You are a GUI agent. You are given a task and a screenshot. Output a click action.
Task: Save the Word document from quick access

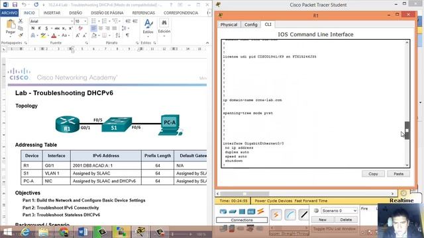pyautogui.click(x=15, y=5)
